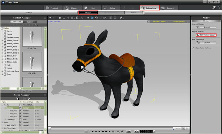The width and height of the screenshot is (222, 134).
Task: Toggle the Avatar row's checkbox
Action: click(20, 105)
